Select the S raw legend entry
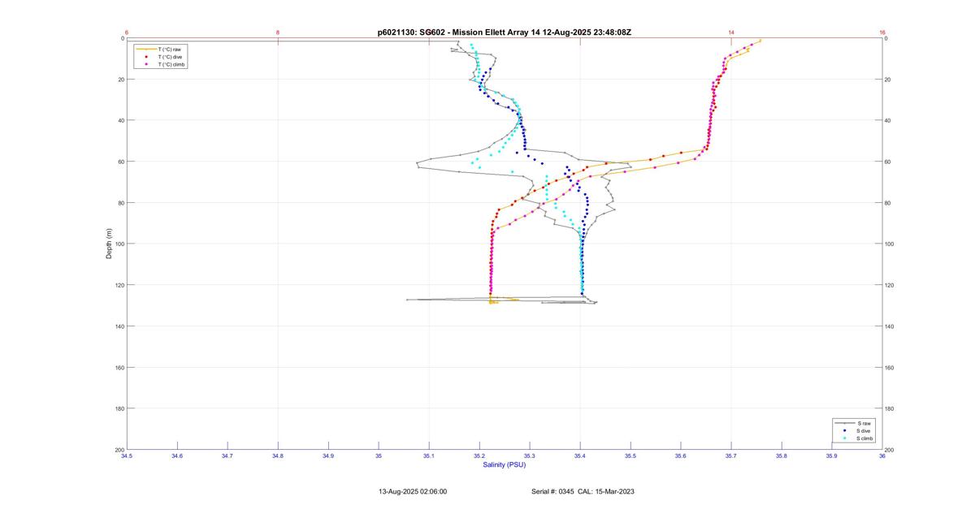The height and width of the screenshot is (505, 975). pyautogui.click(x=864, y=423)
